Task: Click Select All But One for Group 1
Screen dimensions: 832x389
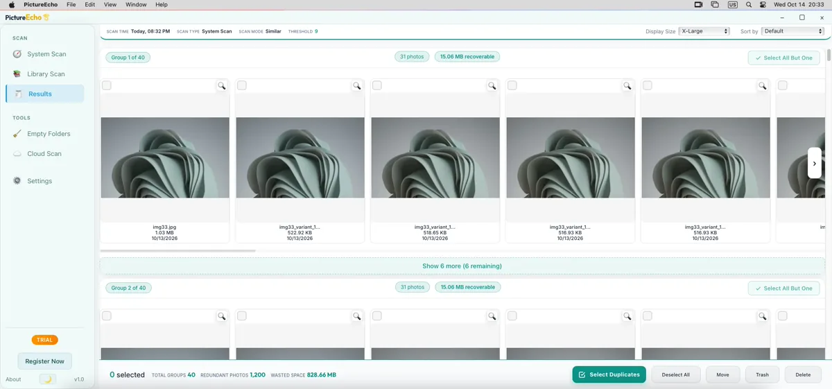Action: (x=783, y=58)
